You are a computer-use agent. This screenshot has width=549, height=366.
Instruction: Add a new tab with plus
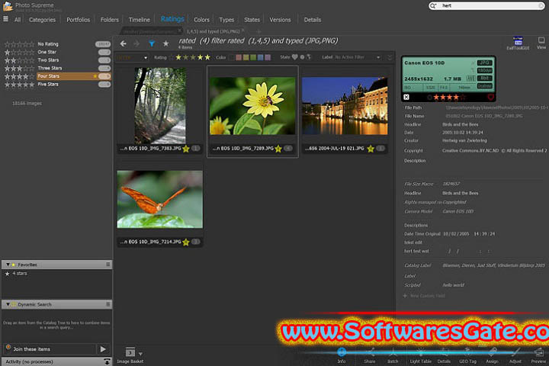[x=258, y=31]
